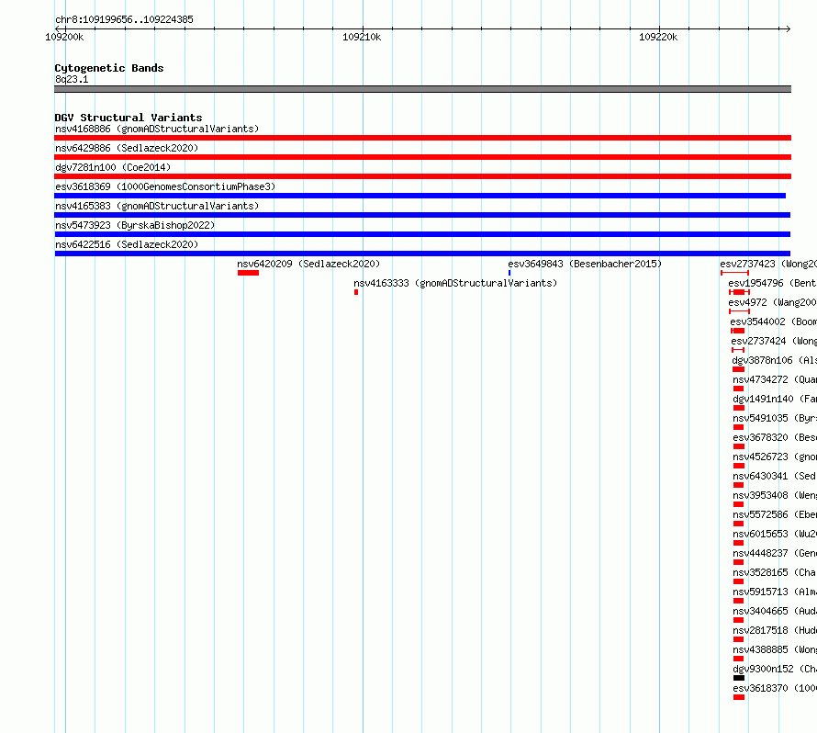
Task: Open esv3618369 1000GenomesConsortiumPhase3 label
Action: click(x=165, y=186)
